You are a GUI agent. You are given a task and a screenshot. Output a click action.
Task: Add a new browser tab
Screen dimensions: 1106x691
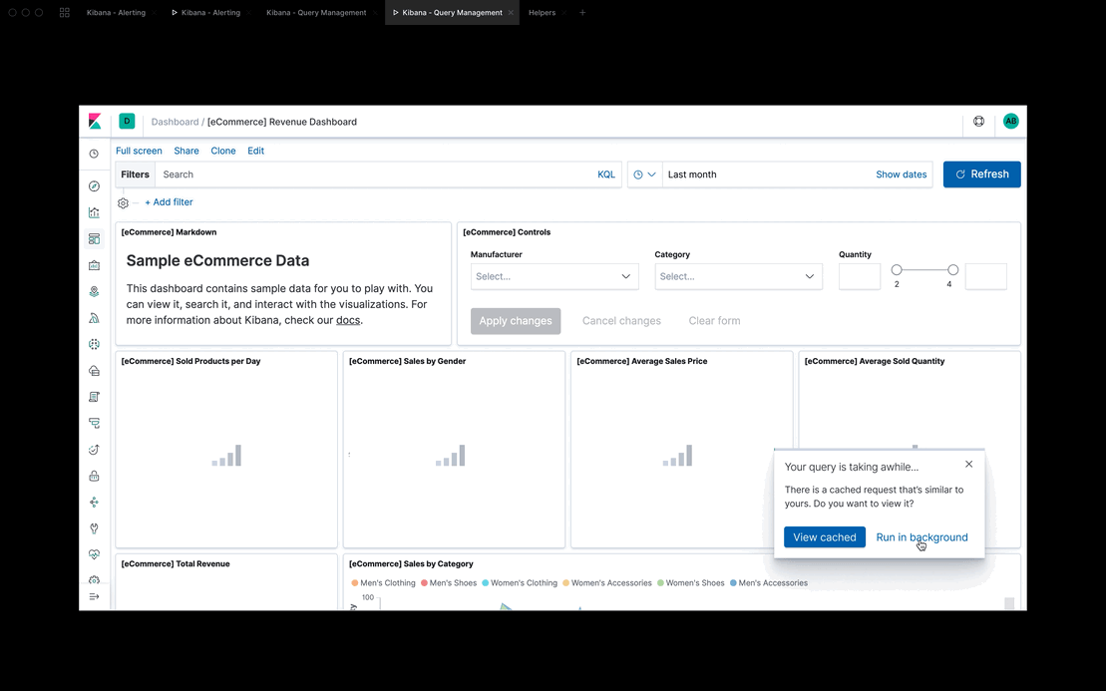582,13
